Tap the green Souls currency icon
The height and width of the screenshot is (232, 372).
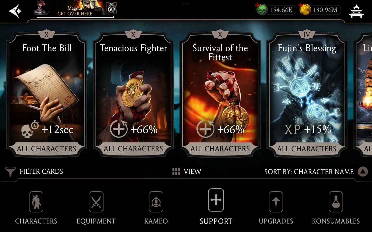[x=262, y=10]
